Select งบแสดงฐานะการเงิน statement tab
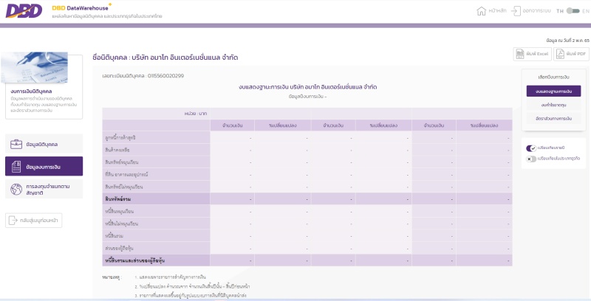The image size is (591, 301). coord(553,91)
